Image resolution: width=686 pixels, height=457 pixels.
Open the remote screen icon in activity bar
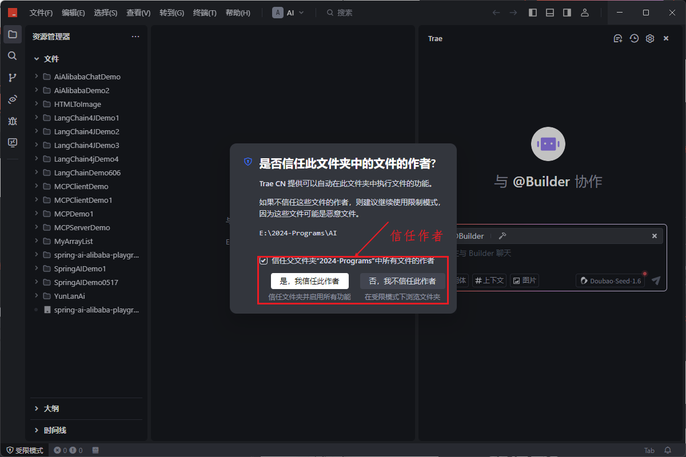[x=13, y=143]
